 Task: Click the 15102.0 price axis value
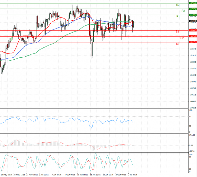point(193,75)
